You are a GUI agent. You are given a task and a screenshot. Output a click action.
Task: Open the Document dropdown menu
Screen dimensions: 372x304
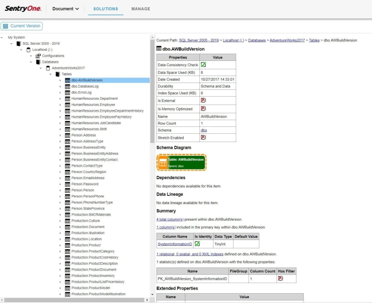[x=65, y=9]
